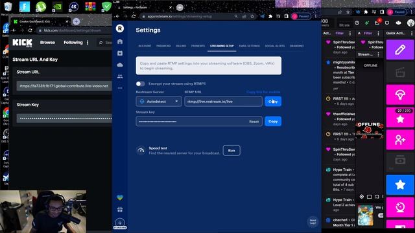Copy the Restream stream key
415x233 pixels.
point(273,122)
